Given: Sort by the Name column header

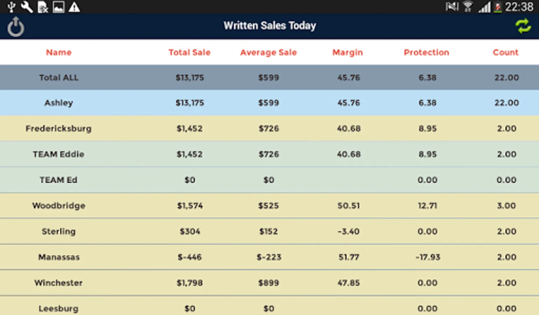Looking at the screenshot, I should pyautogui.click(x=59, y=52).
